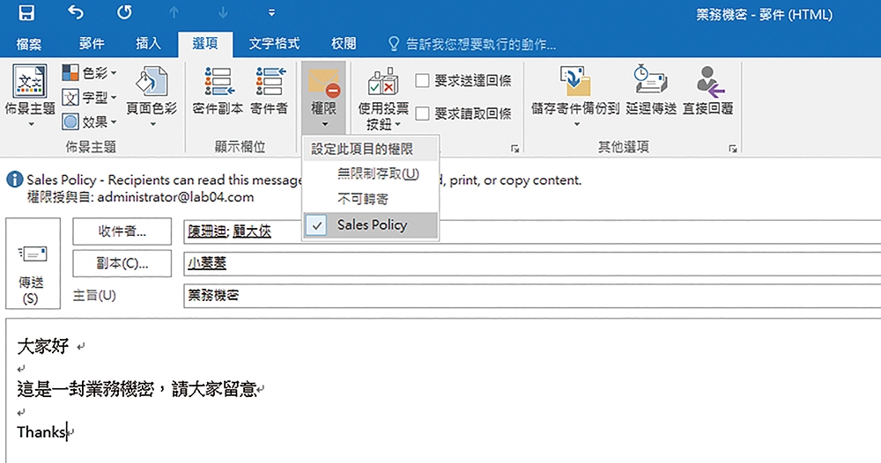Expand the 字型 theme fonts dropdown
Screen dimensions: 881x463
click(x=89, y=98)
